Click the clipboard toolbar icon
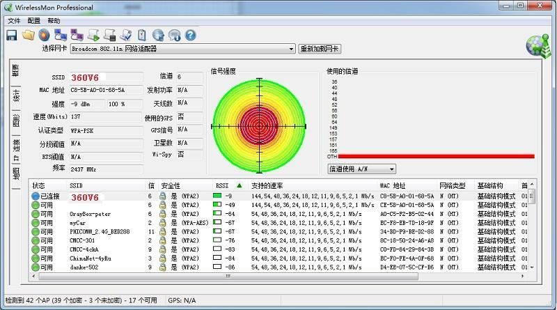 tap(142, 35)
